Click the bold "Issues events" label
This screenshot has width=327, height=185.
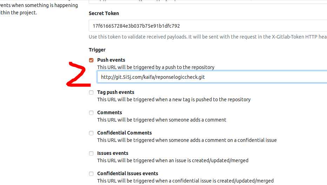click(113, 153)
